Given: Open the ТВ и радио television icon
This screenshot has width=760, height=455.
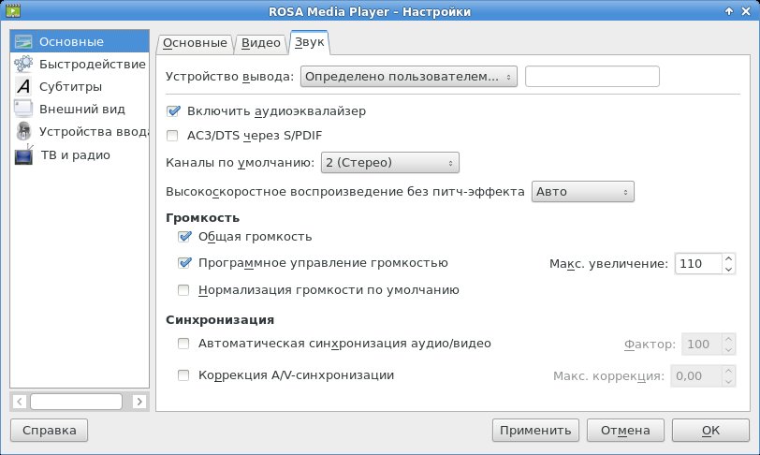Looking at the screenshot, I should [23, 154].
